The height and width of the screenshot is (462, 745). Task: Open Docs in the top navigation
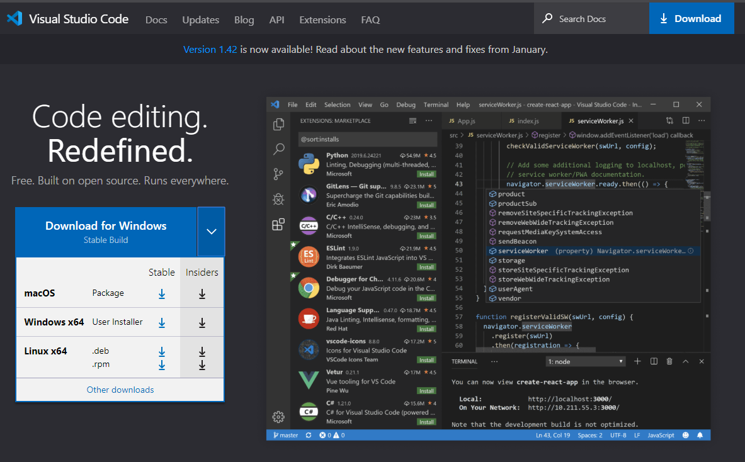tap(156, 20)
